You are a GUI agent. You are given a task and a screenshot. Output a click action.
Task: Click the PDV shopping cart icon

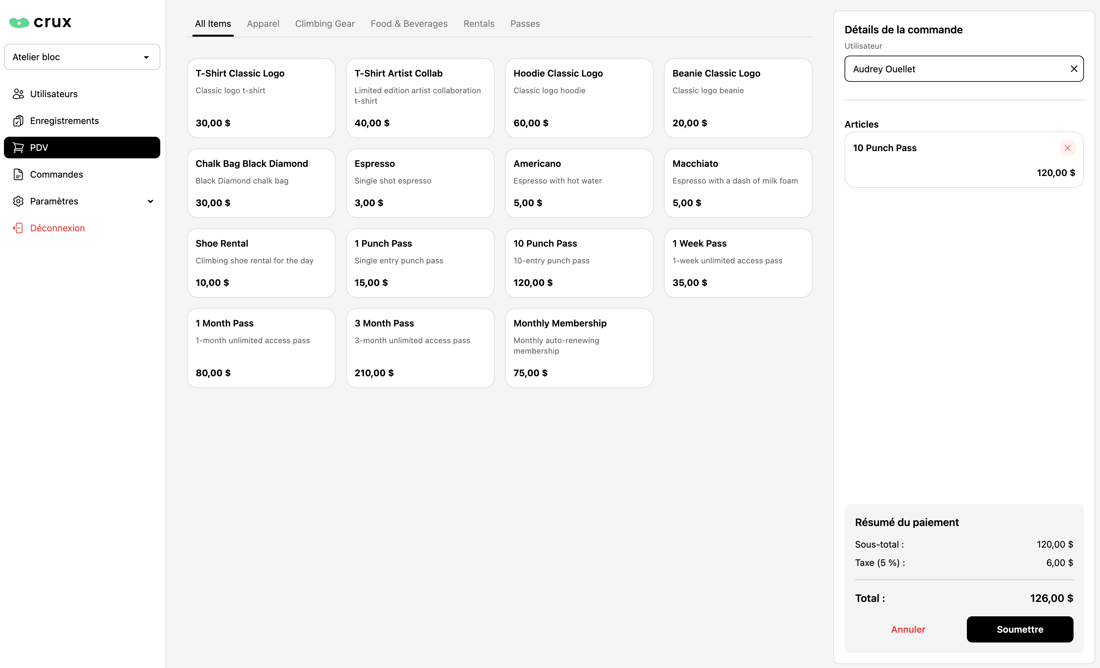click(x=18, y=147)
